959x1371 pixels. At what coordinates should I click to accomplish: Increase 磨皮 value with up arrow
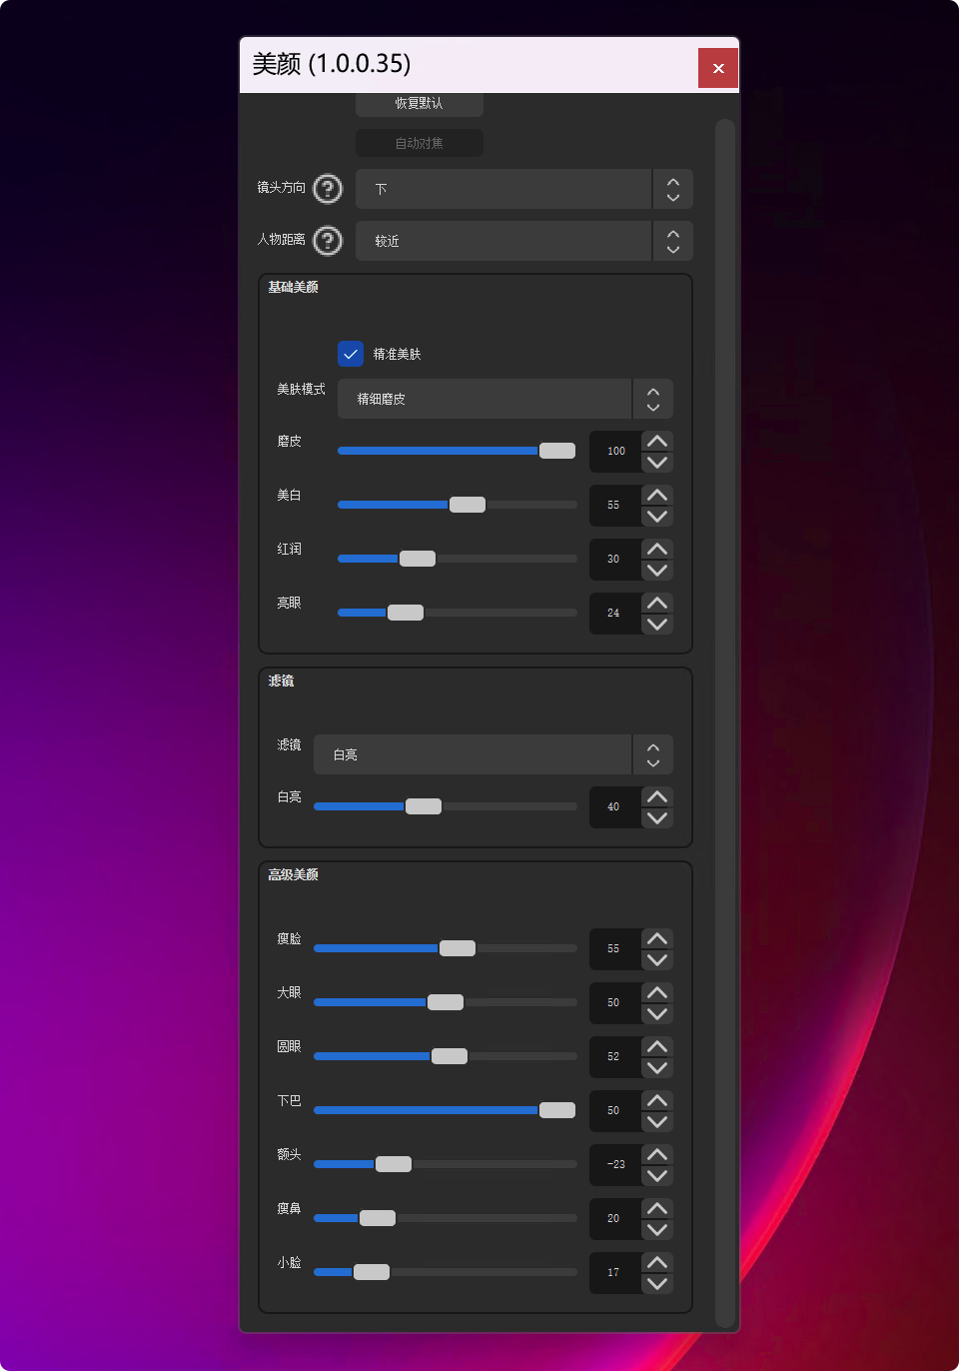click(656, 441)
